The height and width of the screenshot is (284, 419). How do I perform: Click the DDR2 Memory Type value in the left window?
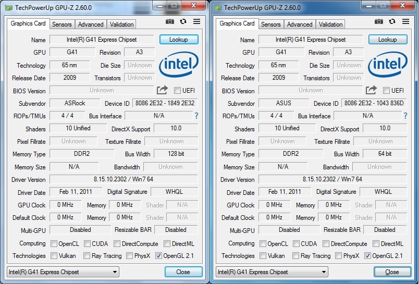click(x=82, y=154)
